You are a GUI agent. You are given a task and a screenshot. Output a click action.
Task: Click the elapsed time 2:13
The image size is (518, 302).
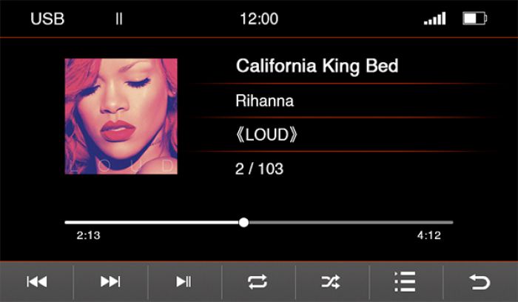point(88,235)
